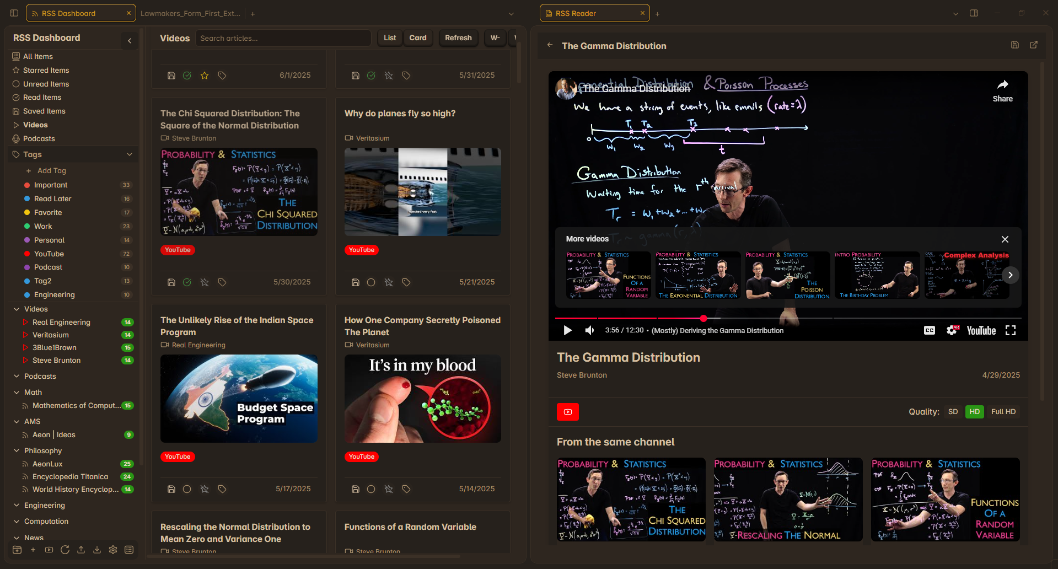Go back using arrow beside The Gamma Distribution

[550, 45]
